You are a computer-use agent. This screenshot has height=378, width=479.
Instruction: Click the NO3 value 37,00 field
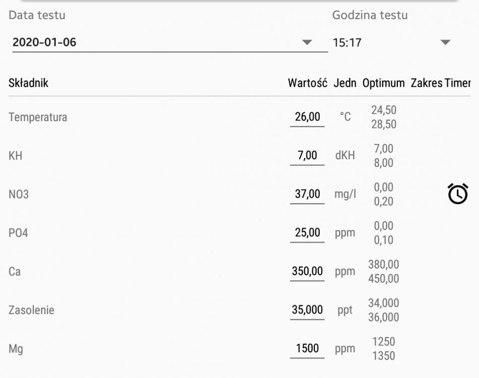pyautogui.click(x=307, y=194)
